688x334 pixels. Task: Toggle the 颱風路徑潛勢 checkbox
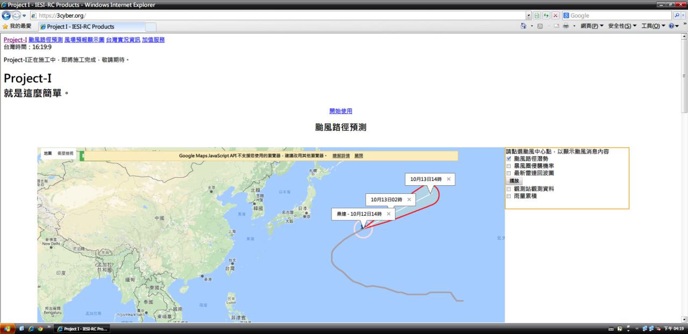coord(509,159)
